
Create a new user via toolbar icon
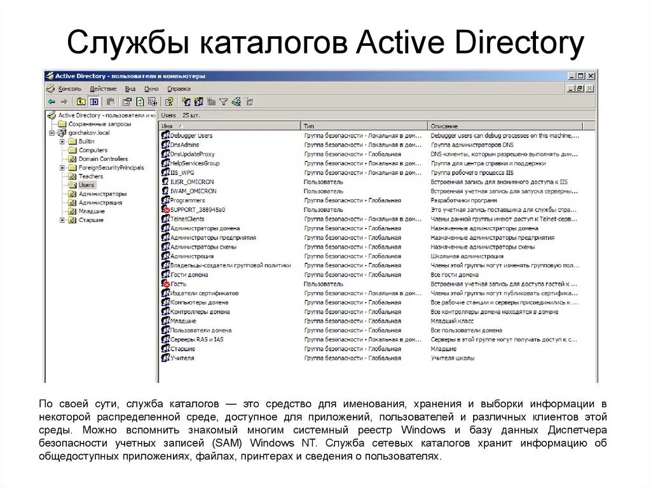tap(186, 102)
